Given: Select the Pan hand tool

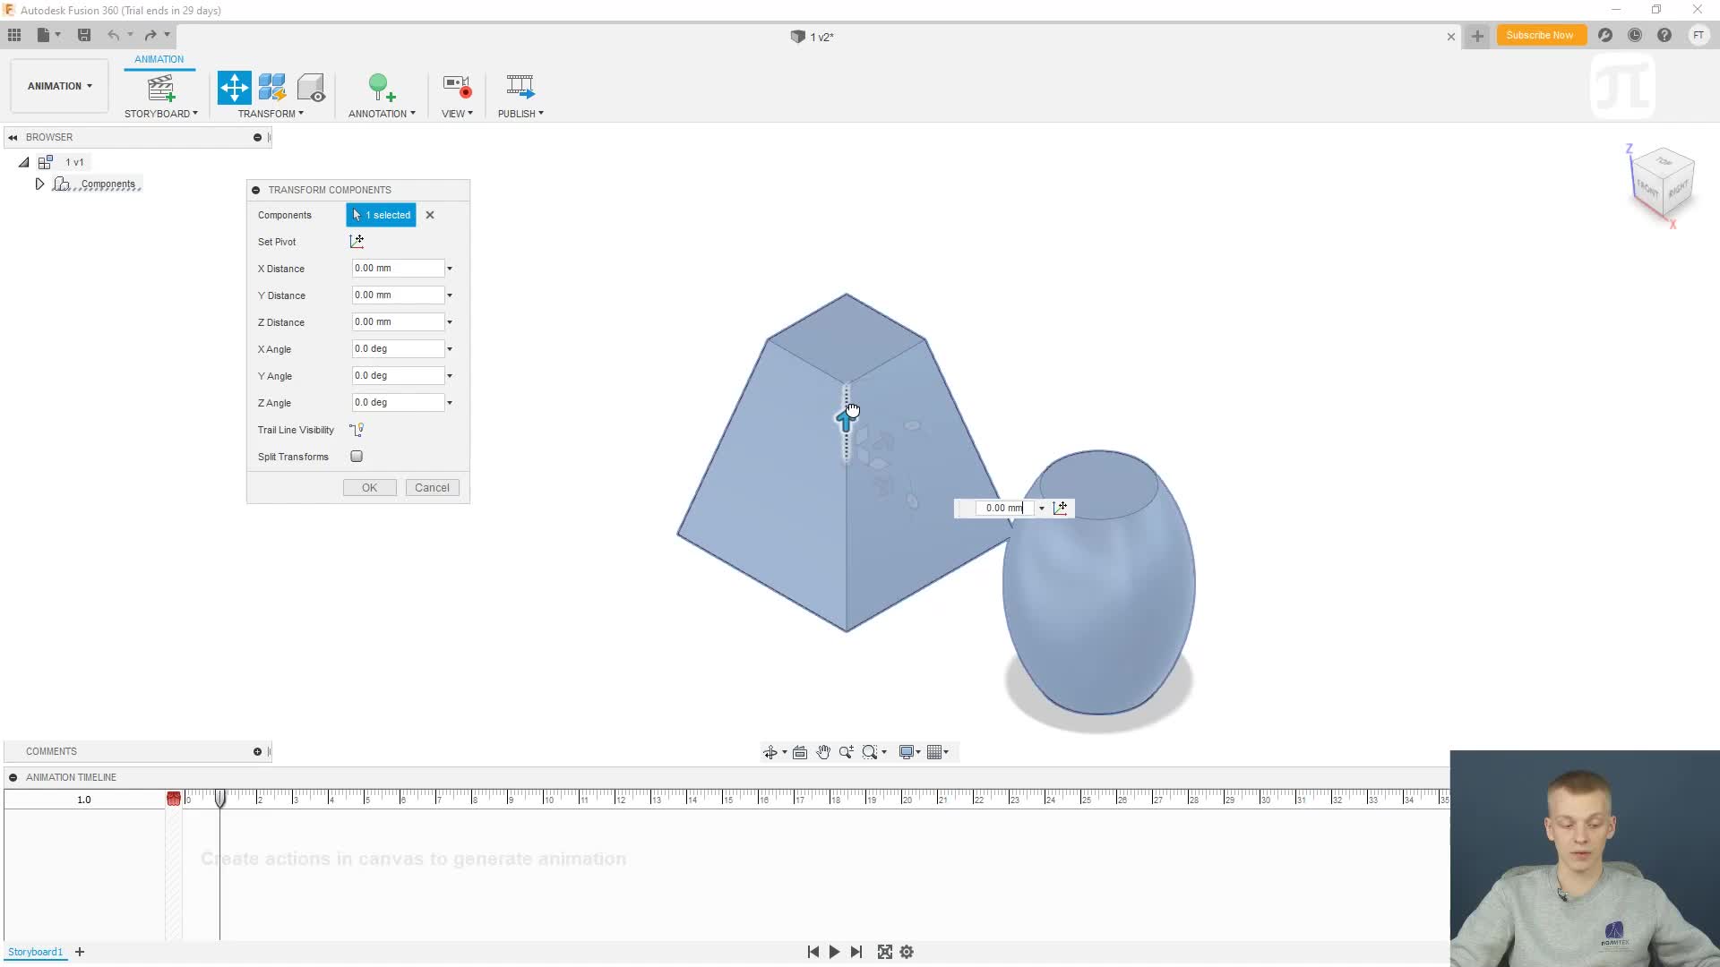Looking at the screenshot, I should [823, 752].
